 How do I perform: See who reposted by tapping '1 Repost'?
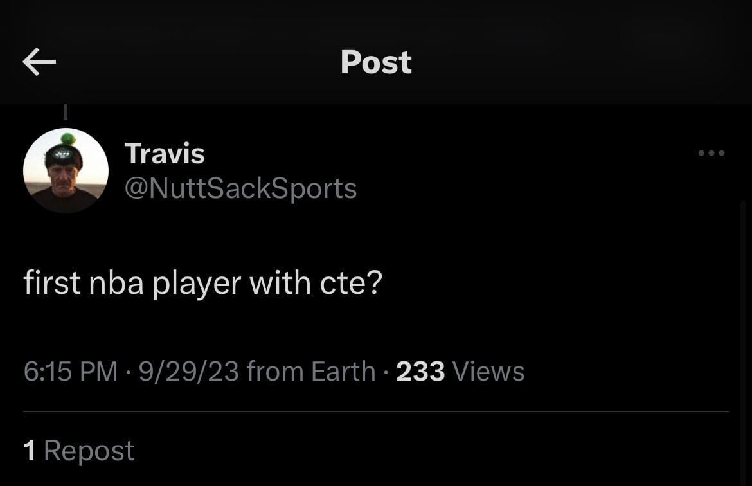coord(78,450)
